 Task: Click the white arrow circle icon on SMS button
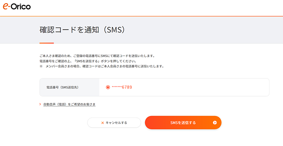pyautogui.click(x=215, y=122)
